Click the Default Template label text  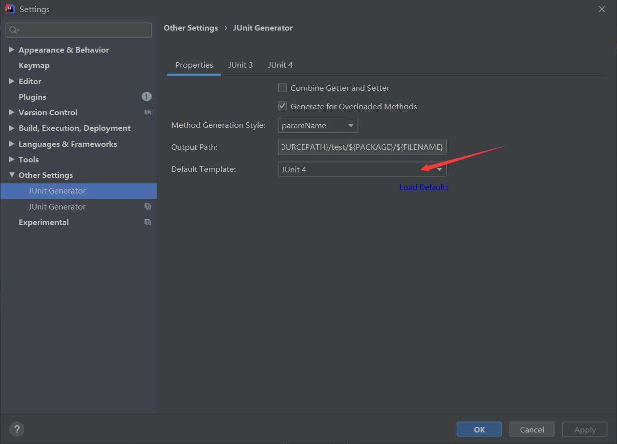pyautogui.click(x=203, y=169)
